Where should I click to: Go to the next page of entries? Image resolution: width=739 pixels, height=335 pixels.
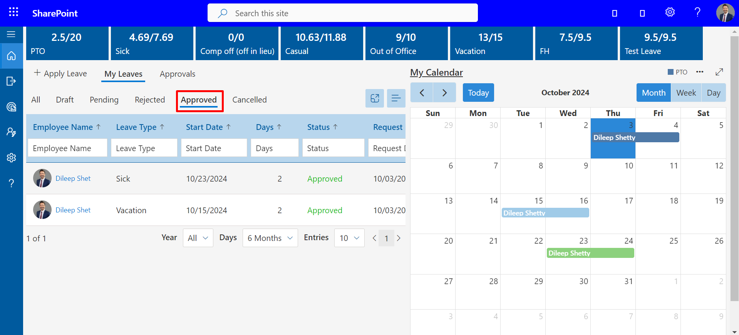pyautogui.click(x=399, y=238)
